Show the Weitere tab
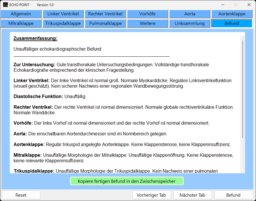This screenshot has width=256, height=201. 147,23
